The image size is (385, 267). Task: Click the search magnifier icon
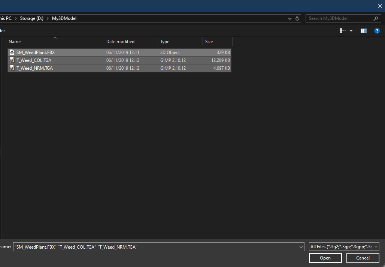coord(376,18)
